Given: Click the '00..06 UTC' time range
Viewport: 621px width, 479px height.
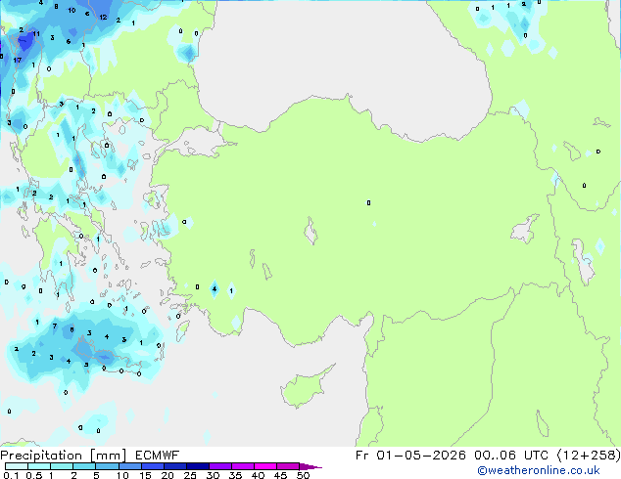Looking at the screenshot, I should click(511, 456).
